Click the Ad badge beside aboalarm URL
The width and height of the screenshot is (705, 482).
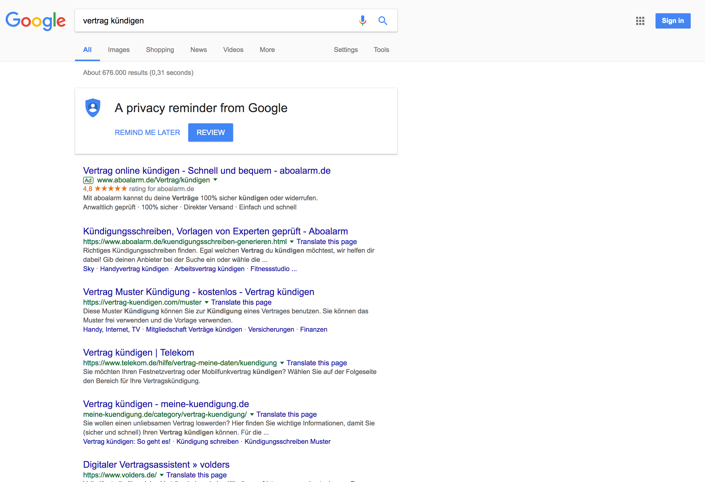click(x=88, y=180)
